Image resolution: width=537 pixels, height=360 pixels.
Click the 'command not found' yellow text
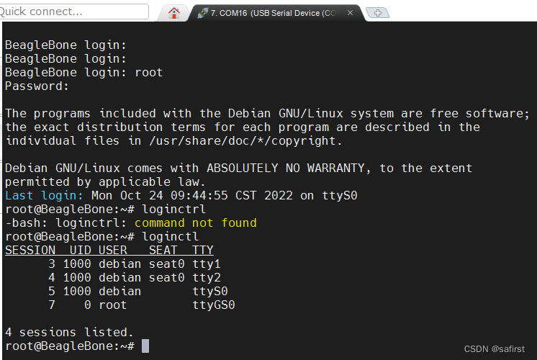196,222
